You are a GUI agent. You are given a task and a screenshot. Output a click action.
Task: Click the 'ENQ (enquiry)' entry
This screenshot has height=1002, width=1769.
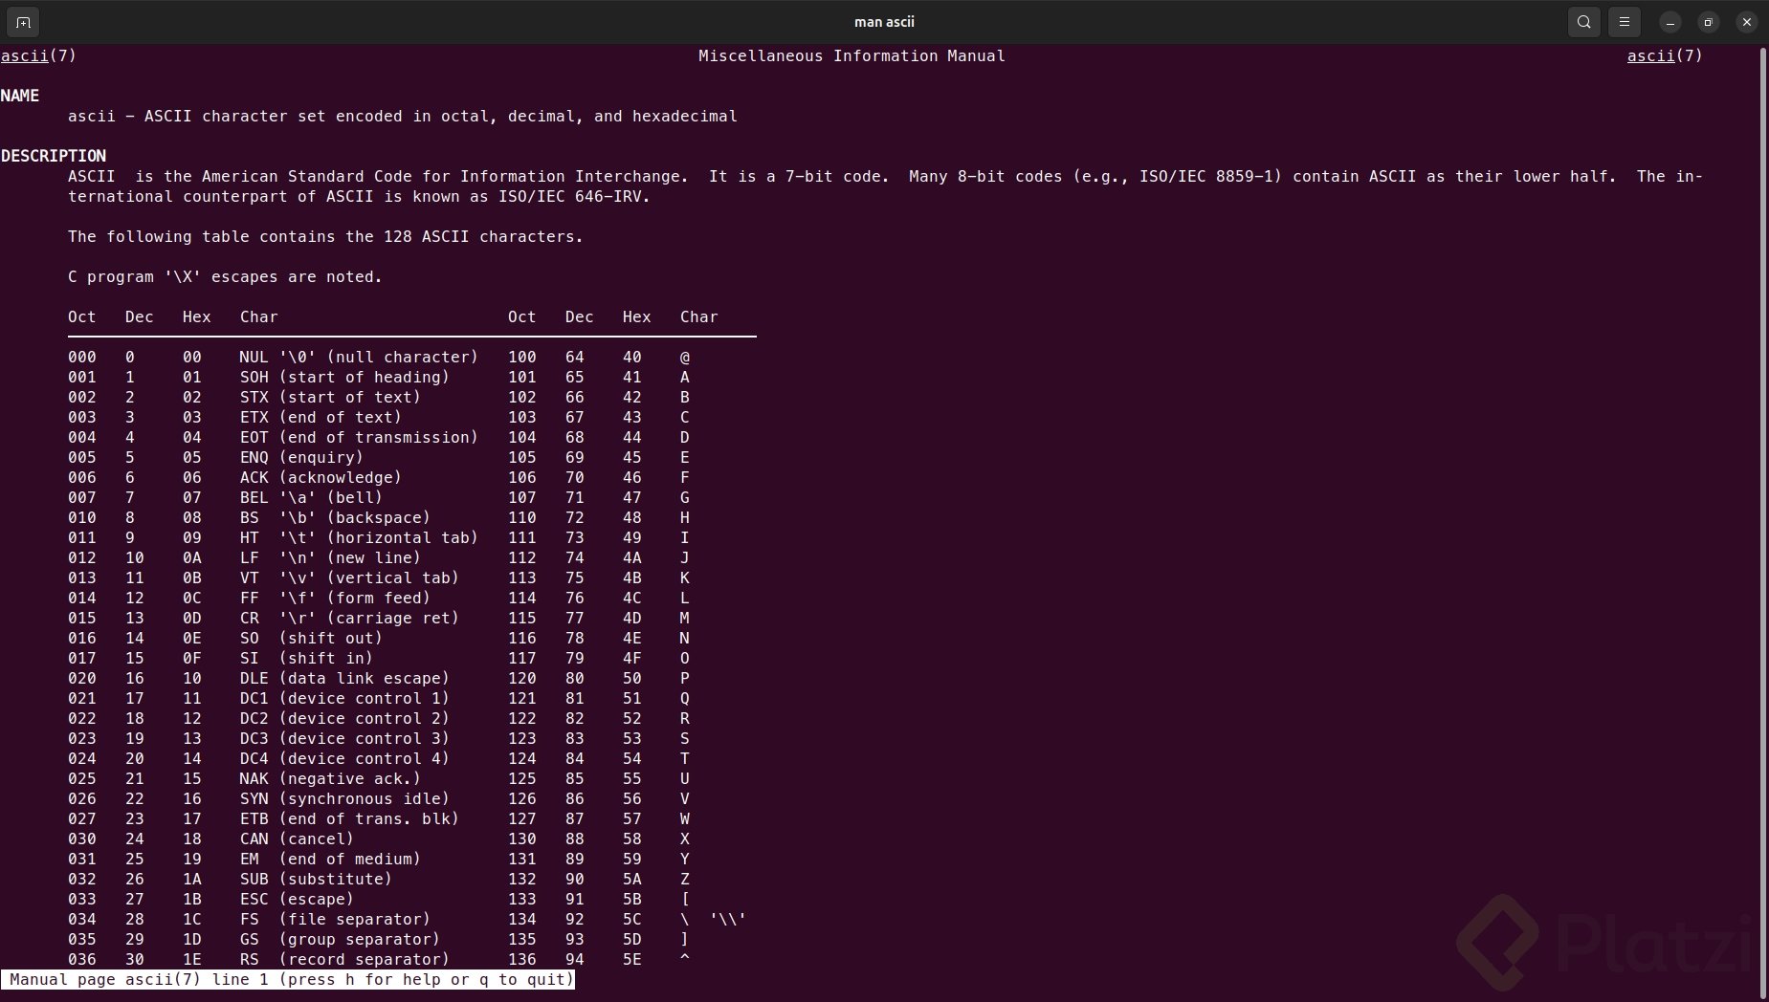click(301, 458)
